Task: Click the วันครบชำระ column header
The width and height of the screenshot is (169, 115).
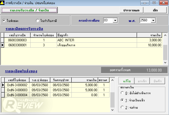Action: 61,80
